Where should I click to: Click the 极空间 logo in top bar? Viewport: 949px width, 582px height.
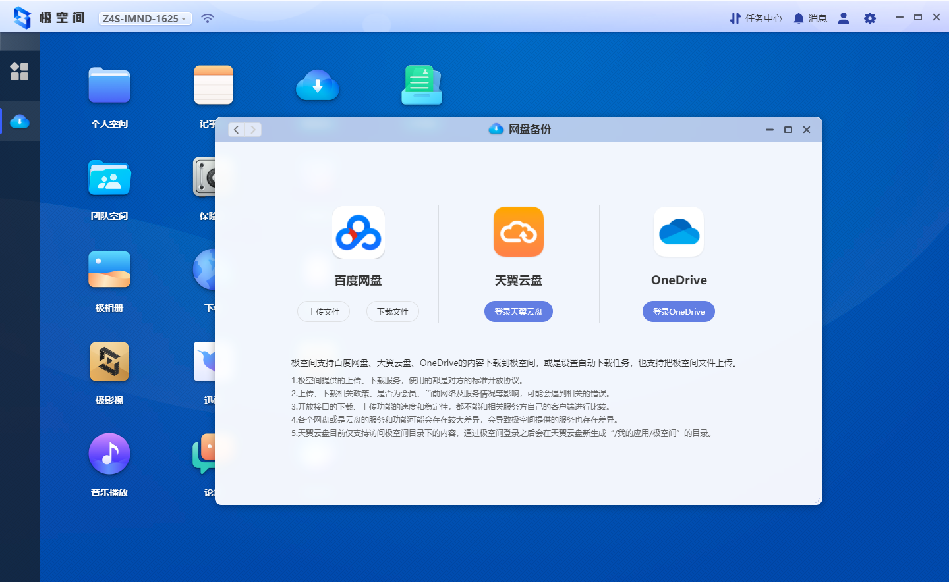tap(49, 18)
